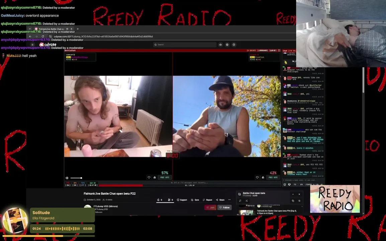This screenshot has height=241, width=386.
Task: Click the fire reaction count icon
Action: (160, 200)
